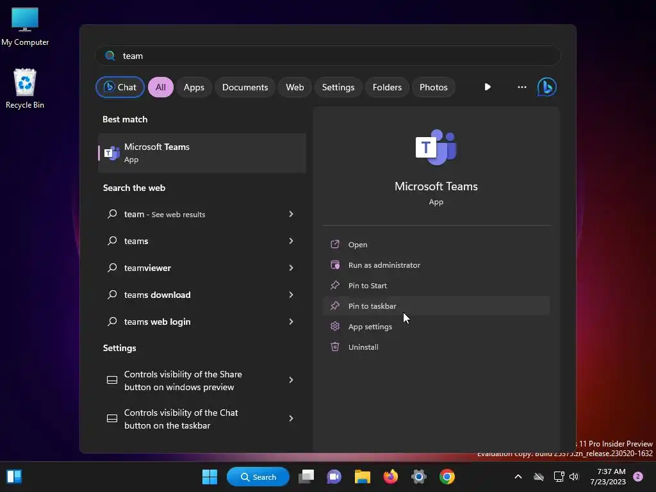Click Open for Microsoft Teams
Image resolution: width=656 pixels, height=492 pixels.
[x=436, y=244]
